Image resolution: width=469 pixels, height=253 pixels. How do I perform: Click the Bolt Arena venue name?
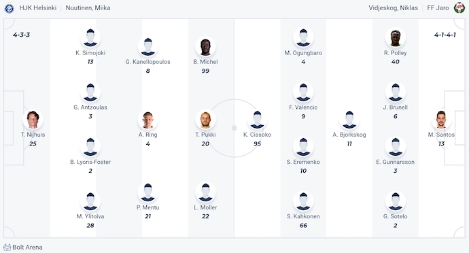click(27, 248)
